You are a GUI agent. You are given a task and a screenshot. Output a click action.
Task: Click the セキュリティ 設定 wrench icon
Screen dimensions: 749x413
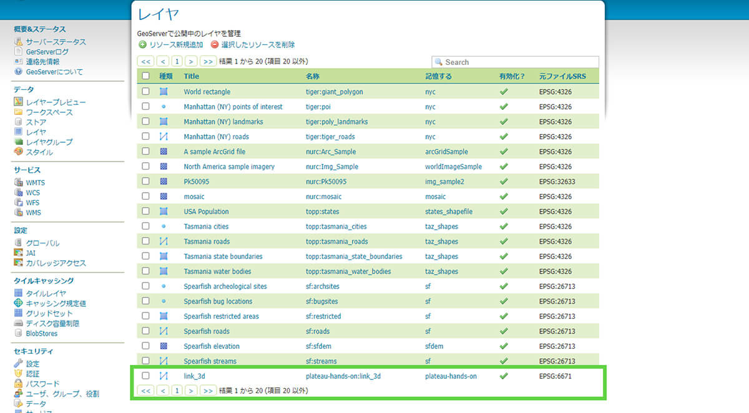[x=19, y=363]
